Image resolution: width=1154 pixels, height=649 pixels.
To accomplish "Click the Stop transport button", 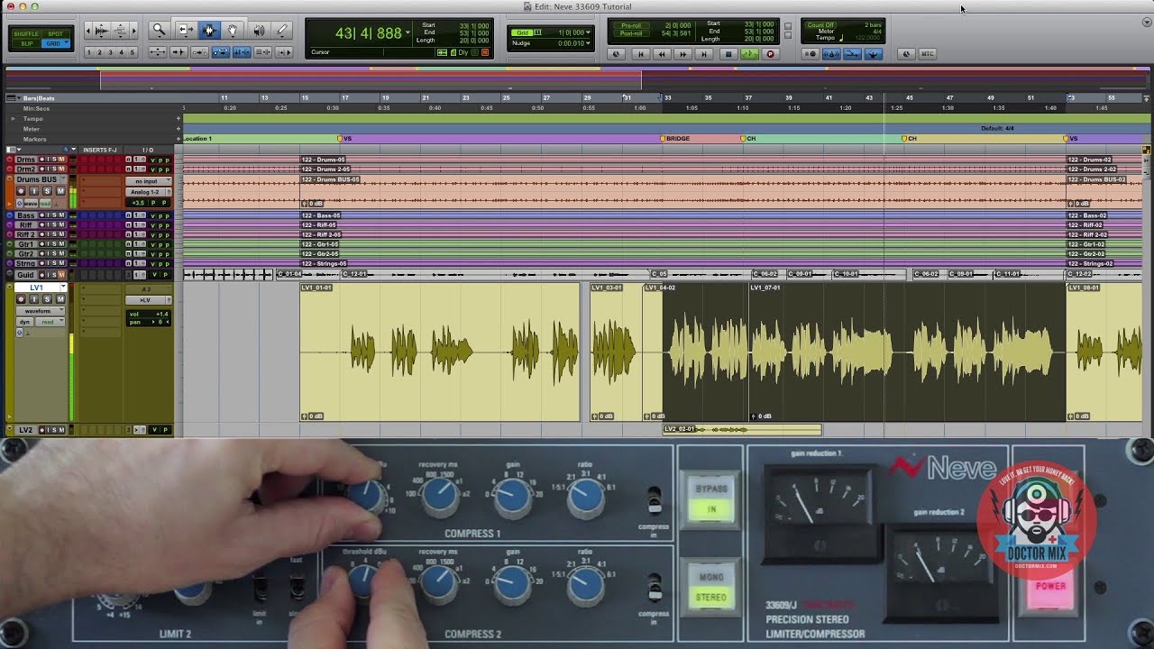I will pos(728,54).
